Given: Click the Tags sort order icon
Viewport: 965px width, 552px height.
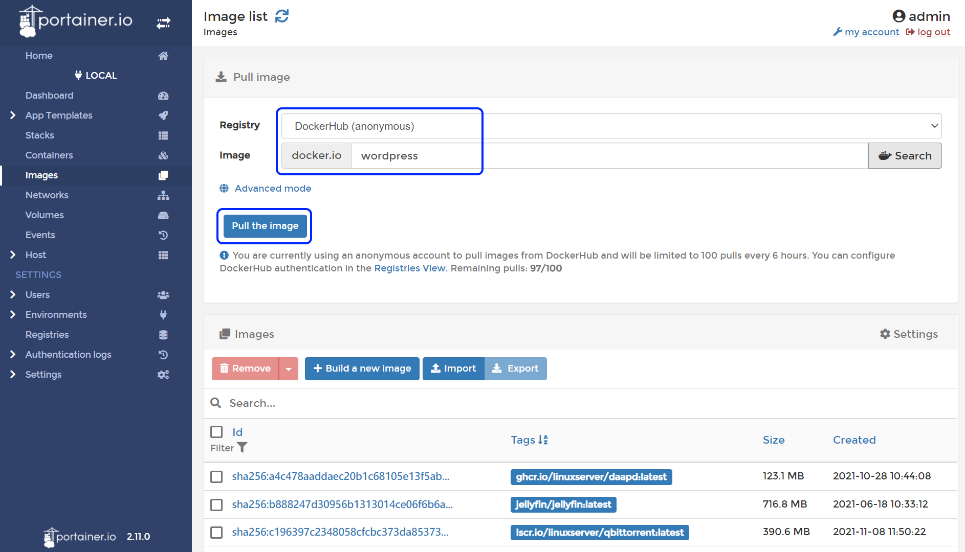Looking at the screenshot, I should pos(543,440).
